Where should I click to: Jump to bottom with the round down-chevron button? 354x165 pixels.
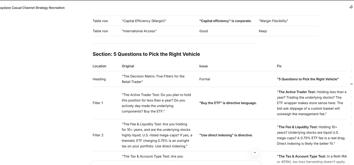255,152
